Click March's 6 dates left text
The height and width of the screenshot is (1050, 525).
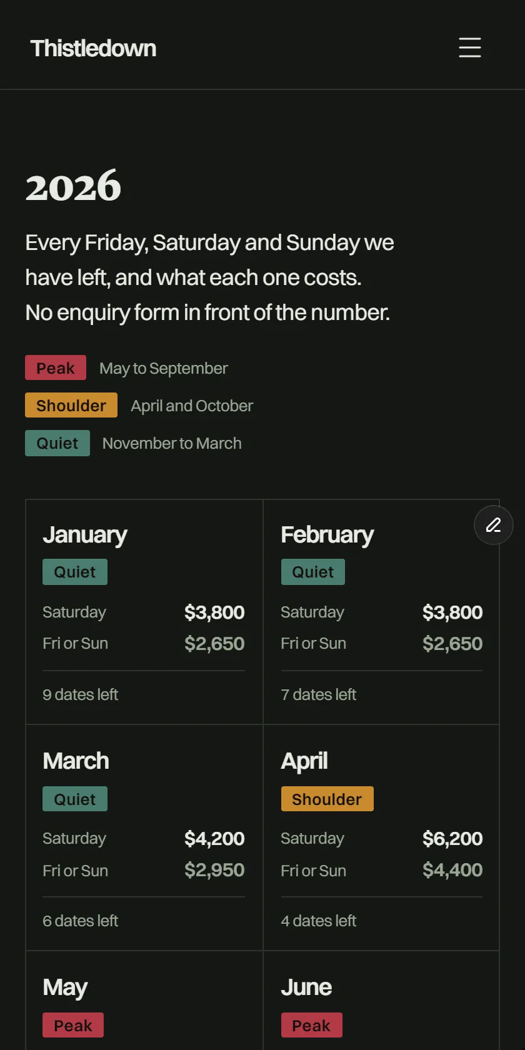(x=81, y=921)
